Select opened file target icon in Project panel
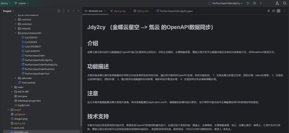289x133 pixels. coord(59,11)
